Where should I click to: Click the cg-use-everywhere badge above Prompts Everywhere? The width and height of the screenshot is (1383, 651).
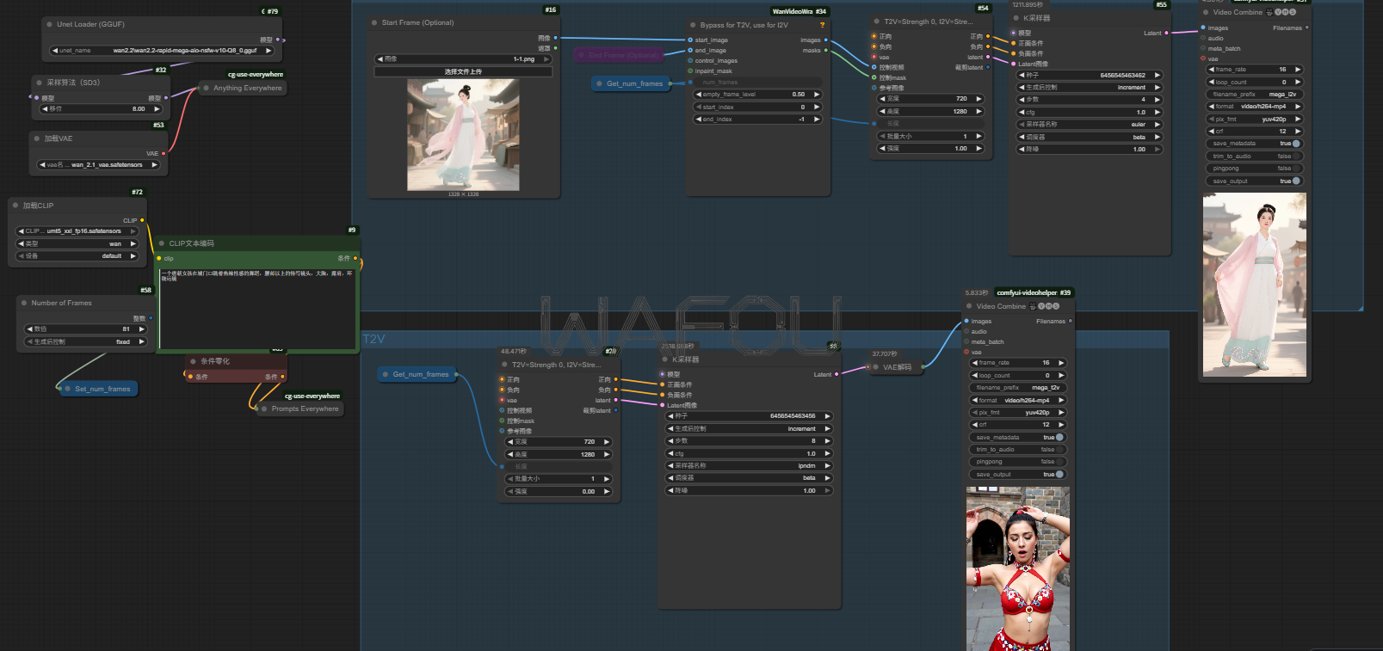point(312,396)
